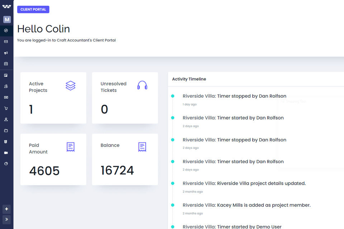Click the Activity Timeline heading
344x229 pixels.
189,79
